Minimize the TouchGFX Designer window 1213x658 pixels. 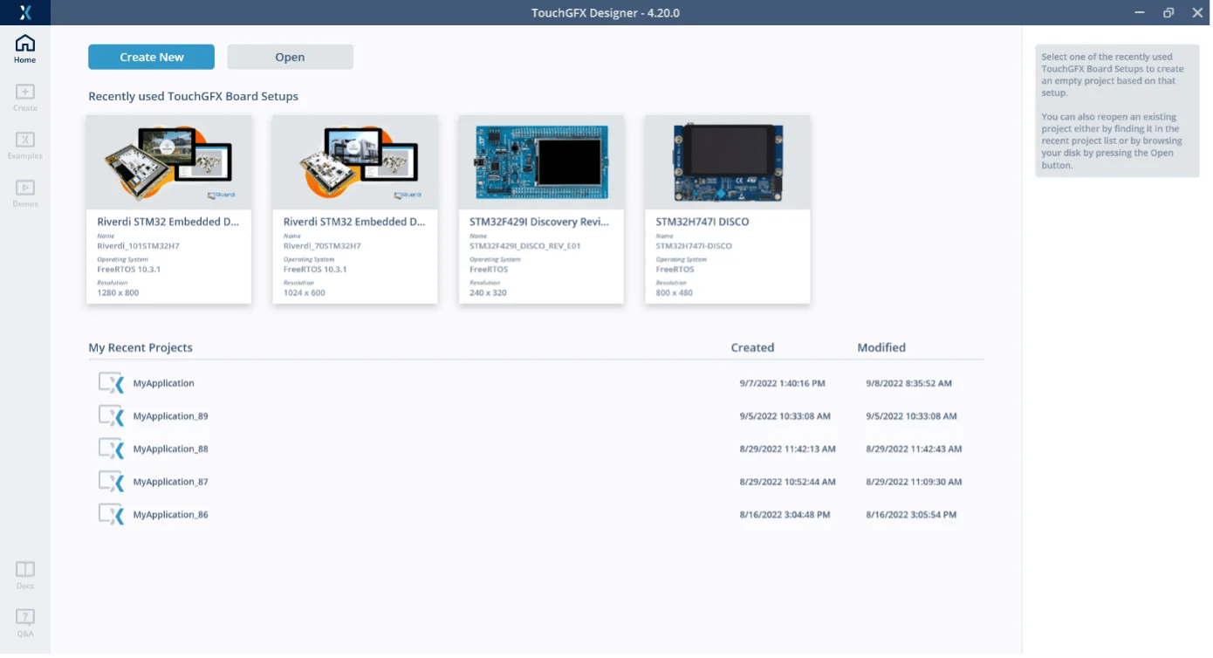click(x=1140, y=12)
